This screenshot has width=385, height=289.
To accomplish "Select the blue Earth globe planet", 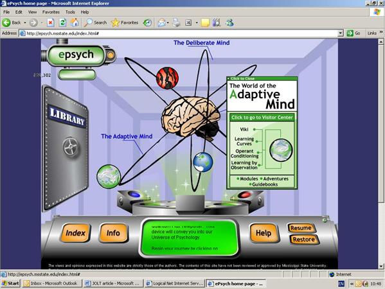I will (203, 162).
